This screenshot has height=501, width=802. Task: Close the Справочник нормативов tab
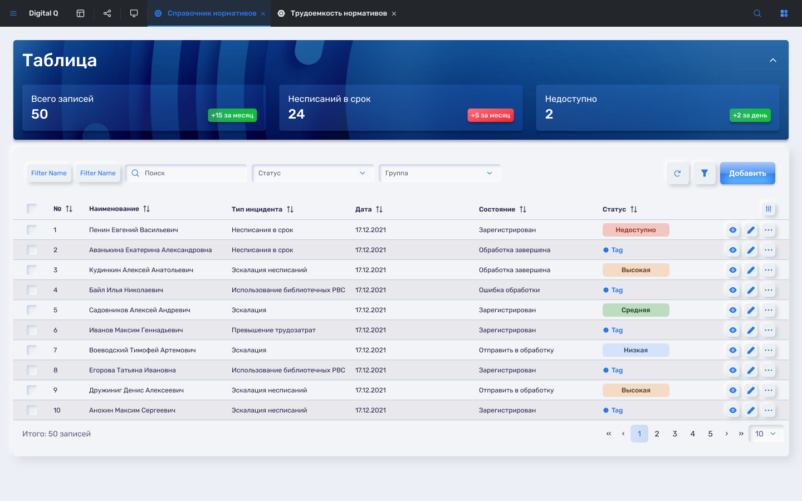(263, 13)
